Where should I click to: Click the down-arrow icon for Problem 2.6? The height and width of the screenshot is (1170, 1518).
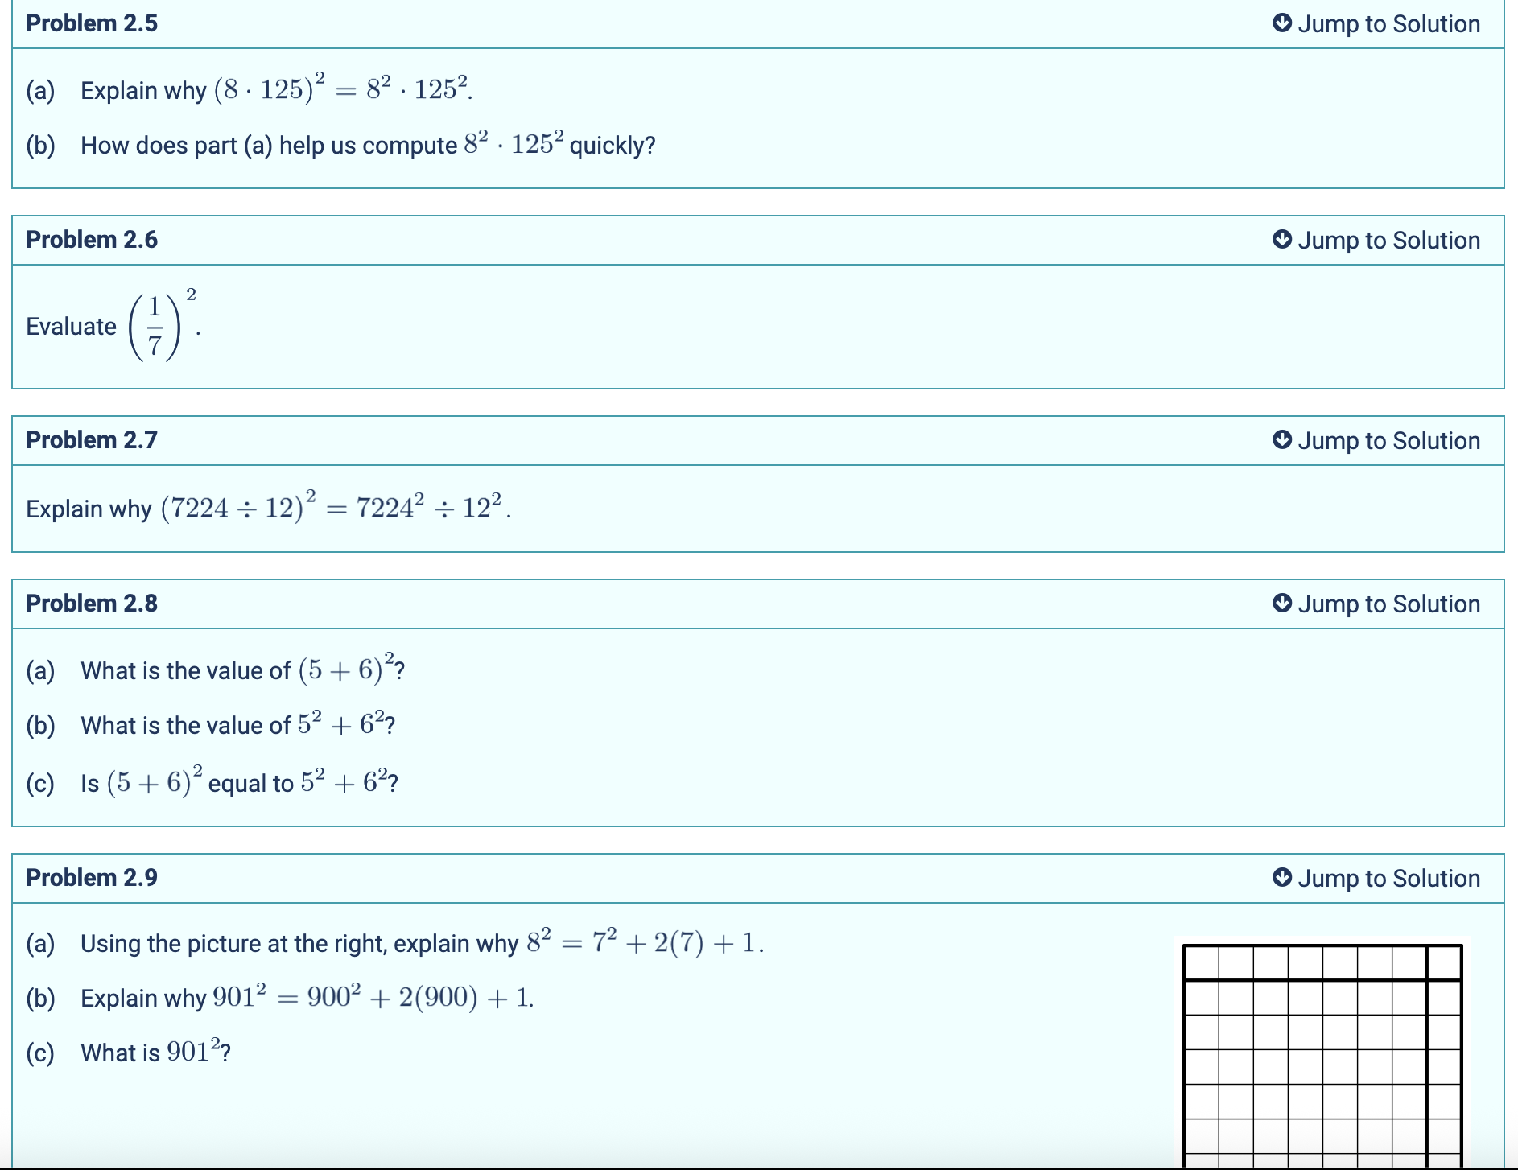(1282, 239)
